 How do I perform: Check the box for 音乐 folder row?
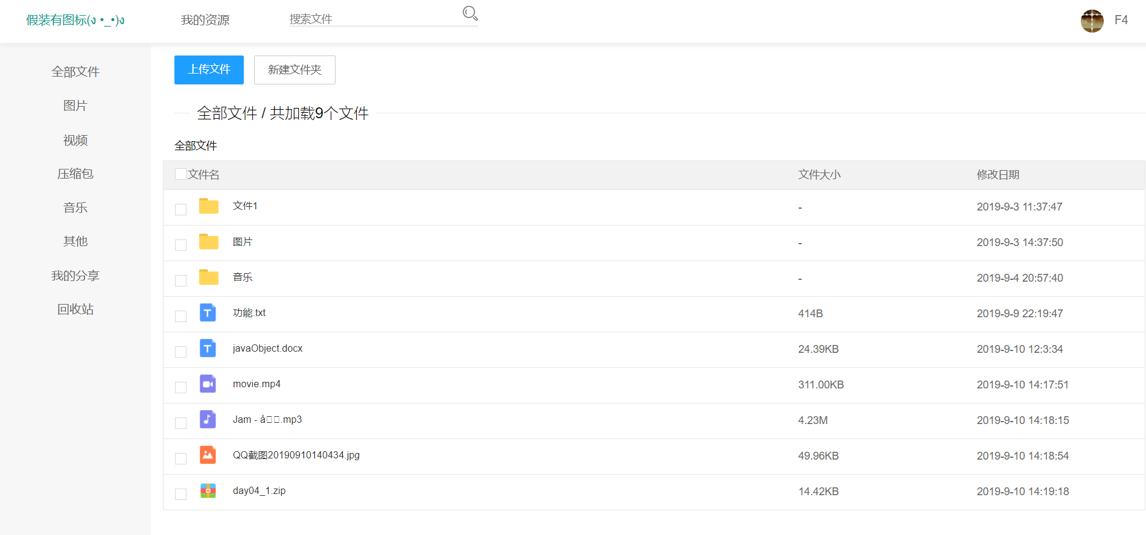click(180, 280)
